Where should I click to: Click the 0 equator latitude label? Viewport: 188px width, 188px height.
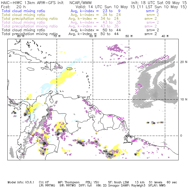pyautogui.click(x=181, y=136)
